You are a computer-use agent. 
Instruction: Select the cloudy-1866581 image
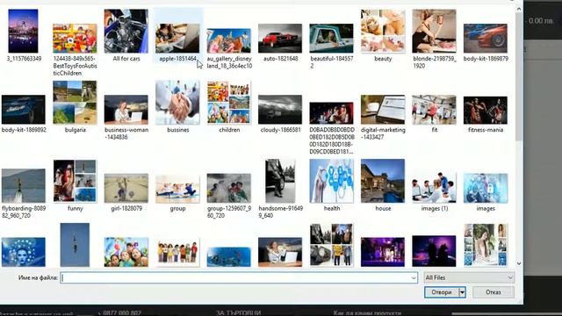[x=280, y=110]
